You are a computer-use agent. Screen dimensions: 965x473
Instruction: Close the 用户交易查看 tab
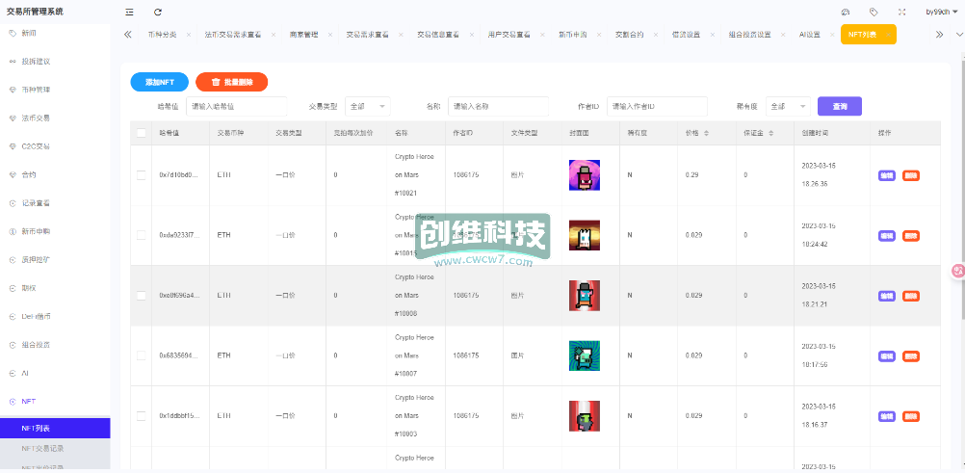[542, 35]
